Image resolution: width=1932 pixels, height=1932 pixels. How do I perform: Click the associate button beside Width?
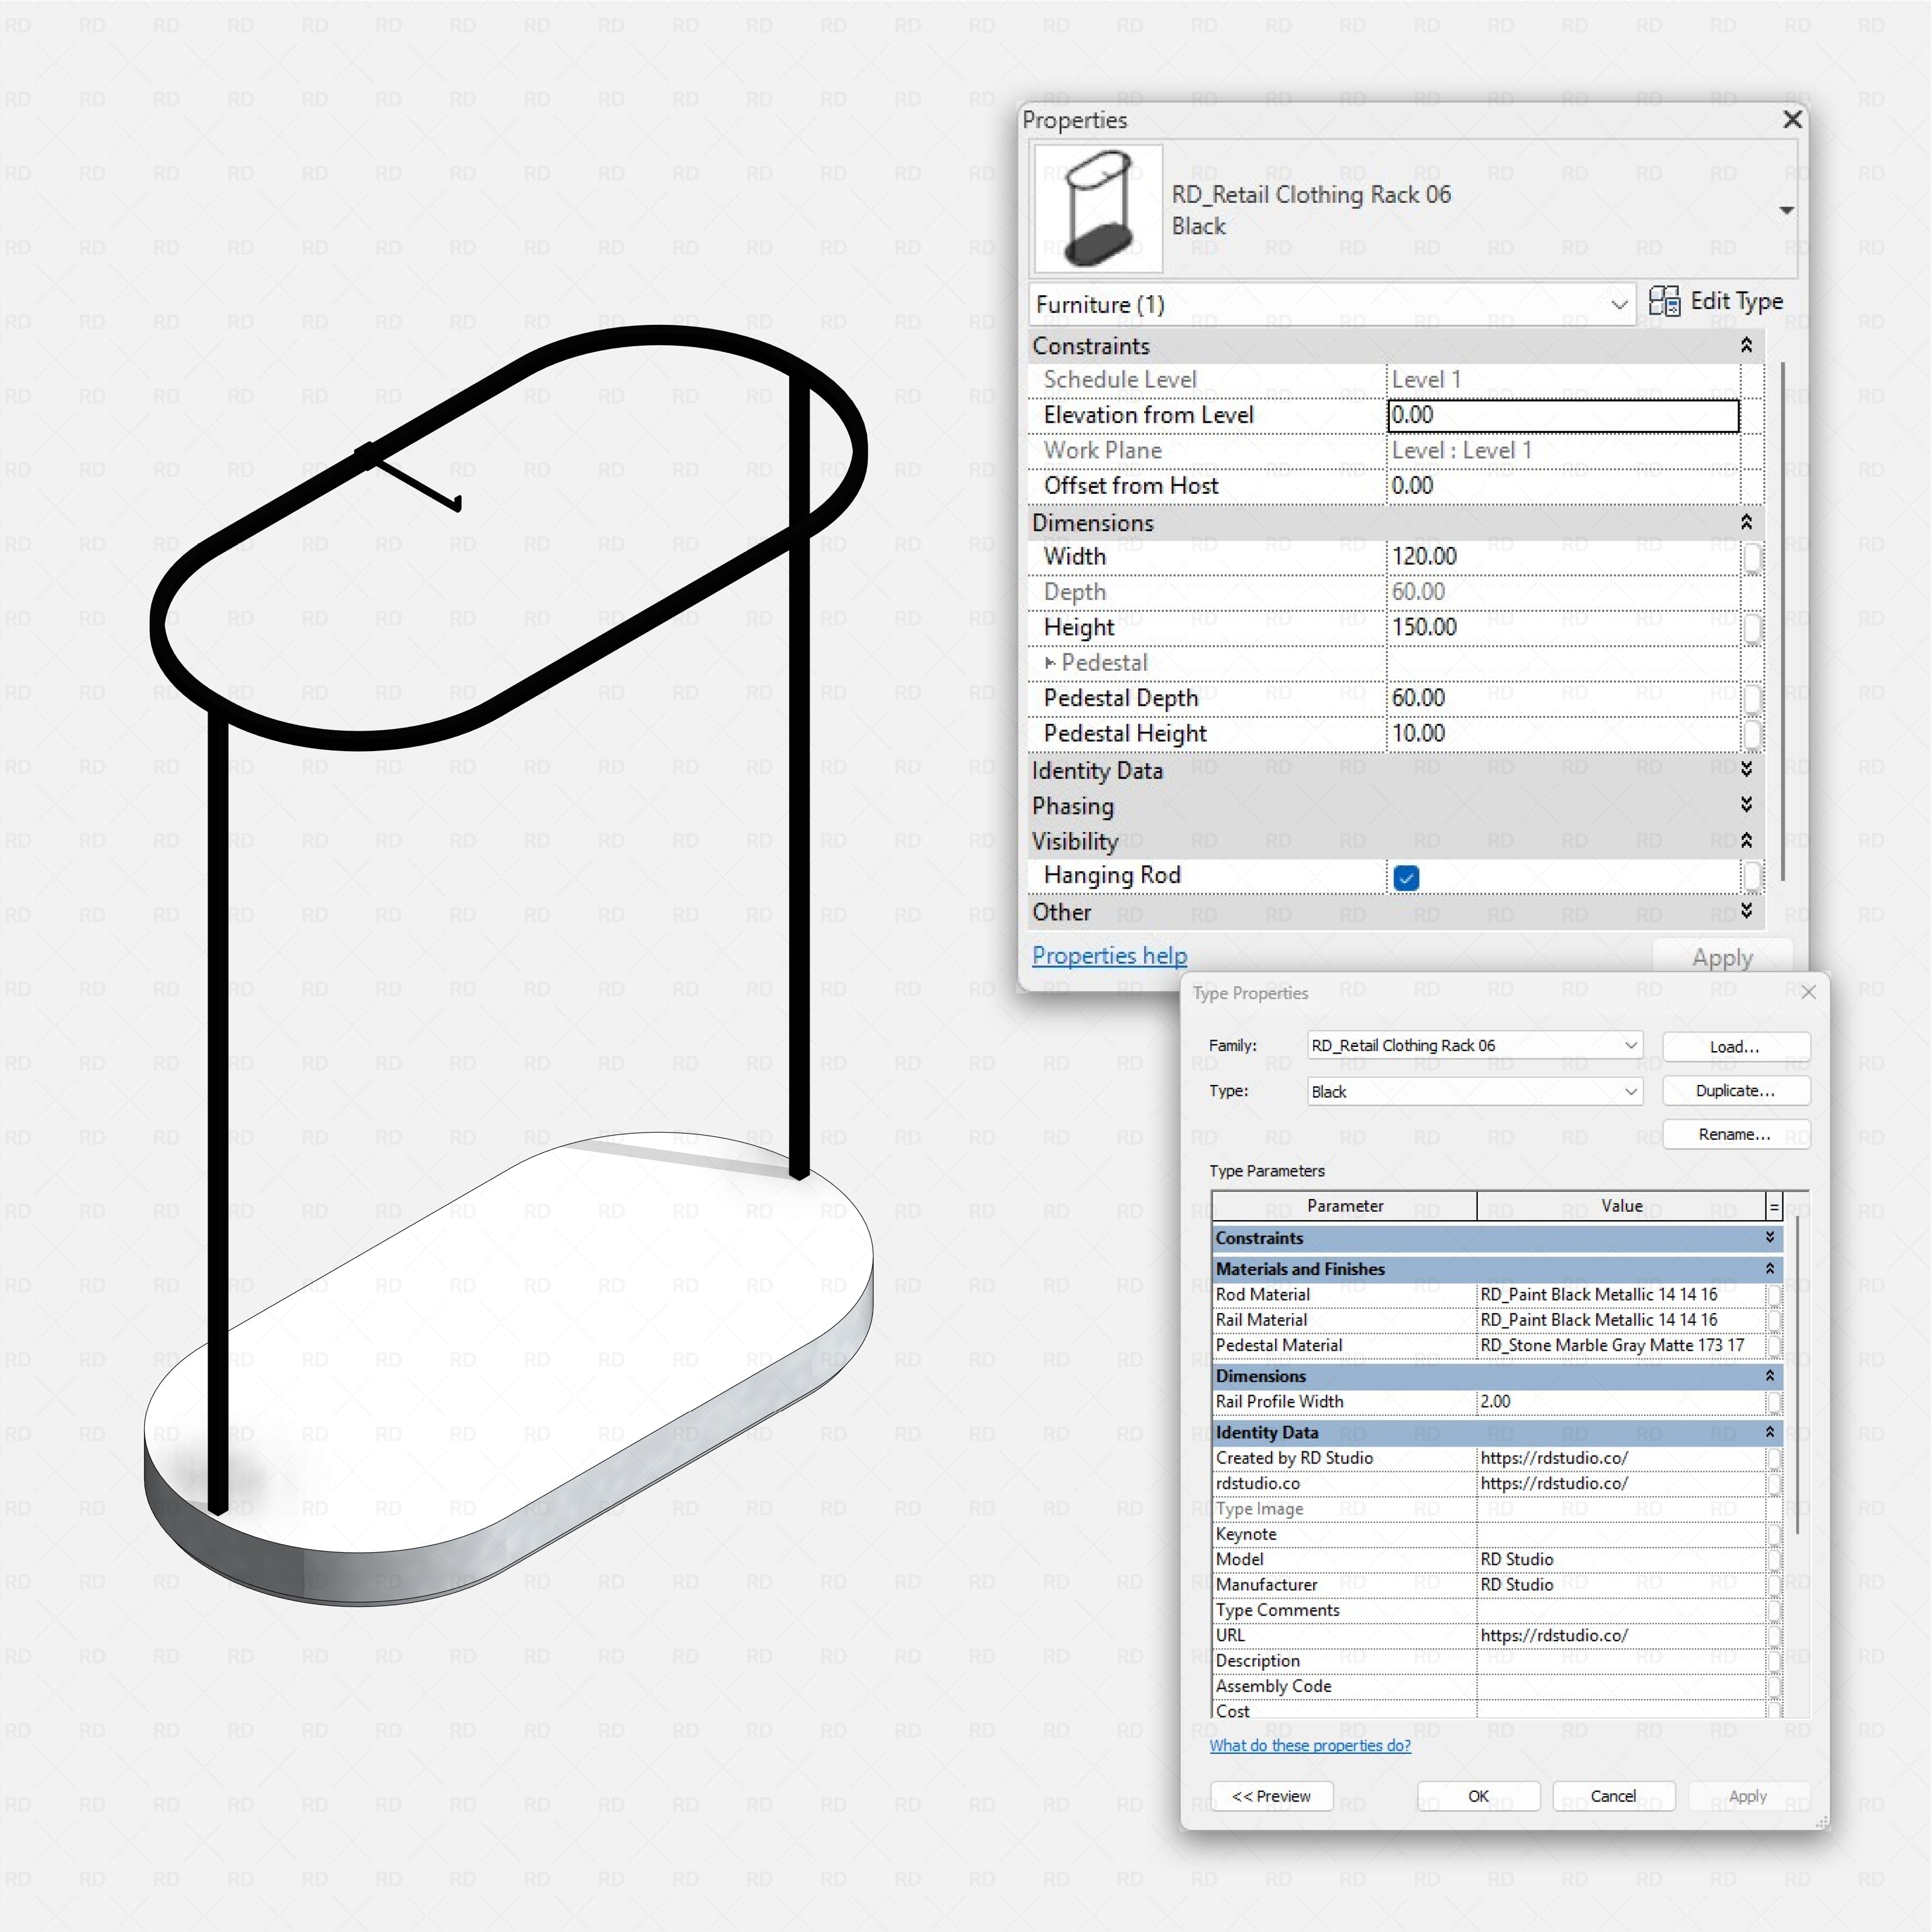(x=1752, y=558)
